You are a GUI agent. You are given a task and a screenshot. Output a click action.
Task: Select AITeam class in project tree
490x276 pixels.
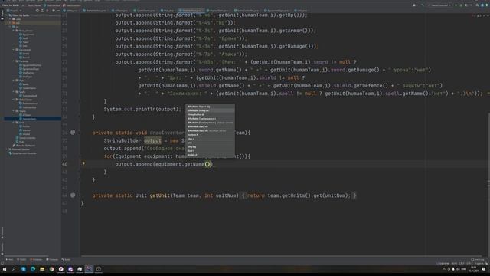click(x=24, y=115)
